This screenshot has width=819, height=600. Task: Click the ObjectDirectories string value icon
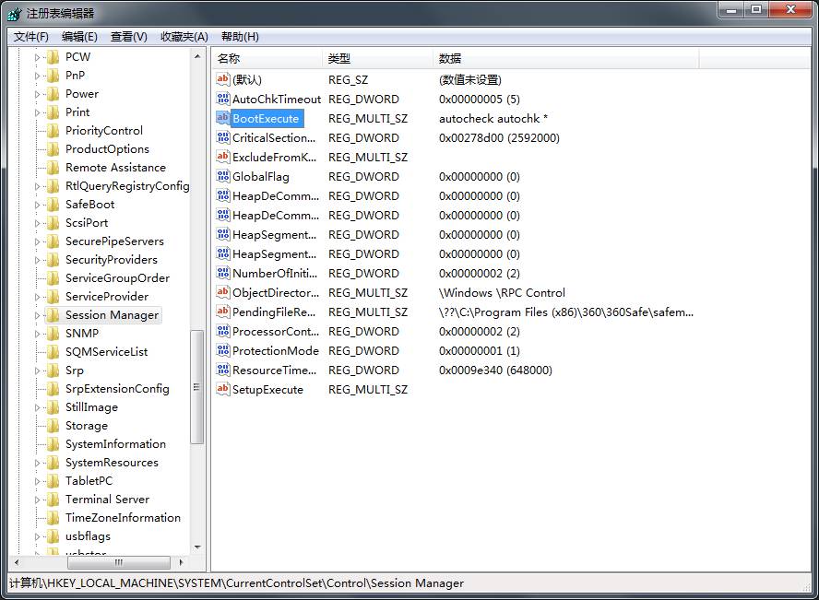(222, 292)
